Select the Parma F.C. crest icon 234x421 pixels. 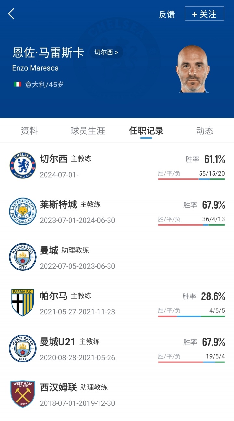click(x=23, y=302)
